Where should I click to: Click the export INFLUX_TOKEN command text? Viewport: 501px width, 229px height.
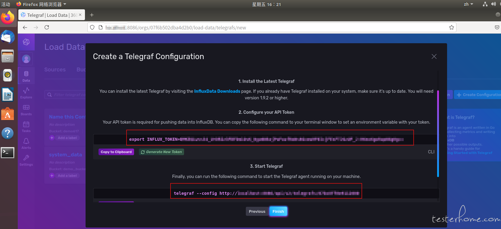[266, 139]
